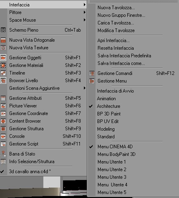179x198 pixels.
Task: Click the Content Browser icon
Action: [3, 121]
